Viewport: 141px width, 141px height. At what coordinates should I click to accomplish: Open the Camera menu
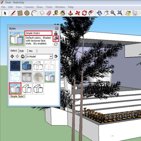(x=29, y=7)
